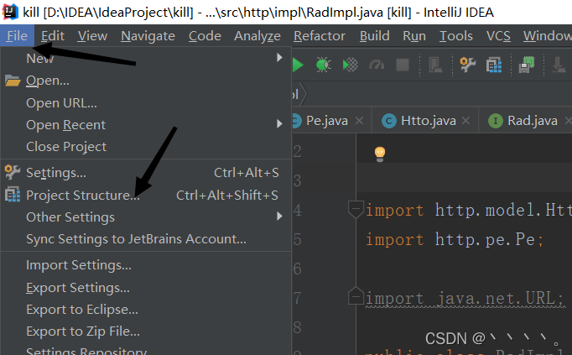Open the Edit menu
Image resolution: width=572 pixels, height=355 pixels.
pyautogui.click(x=53, y=36)
